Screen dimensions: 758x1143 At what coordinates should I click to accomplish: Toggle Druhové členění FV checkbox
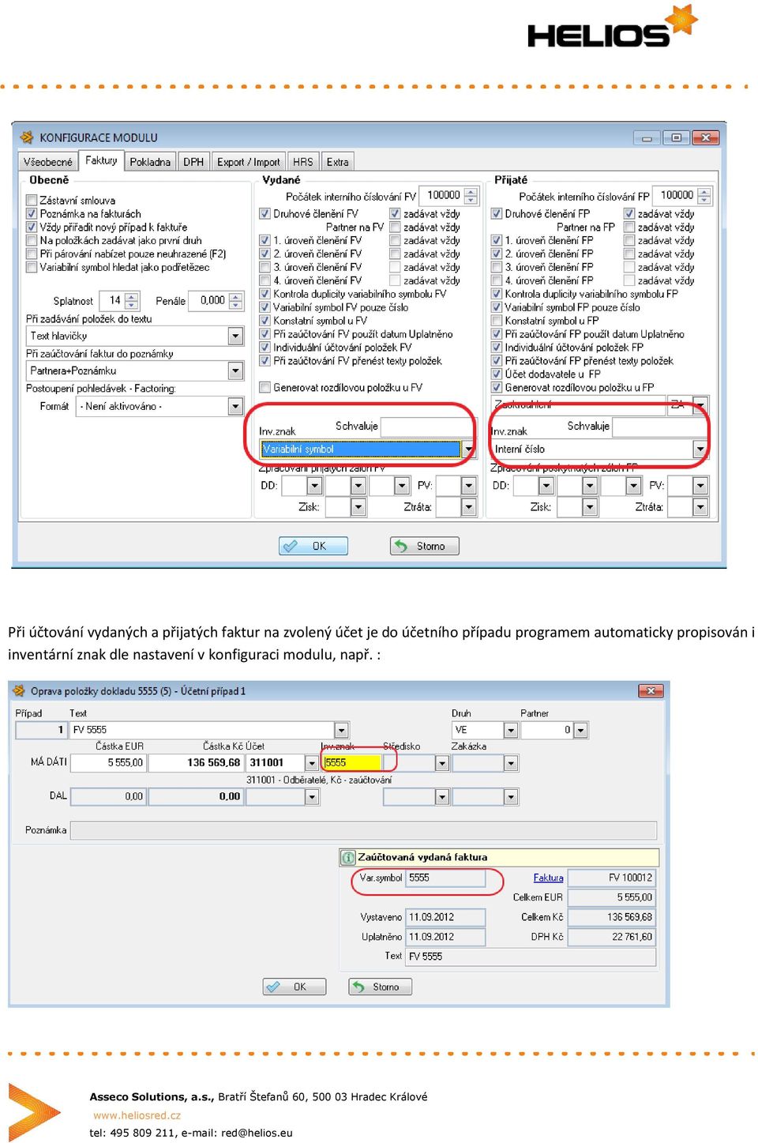click(265, 214)
